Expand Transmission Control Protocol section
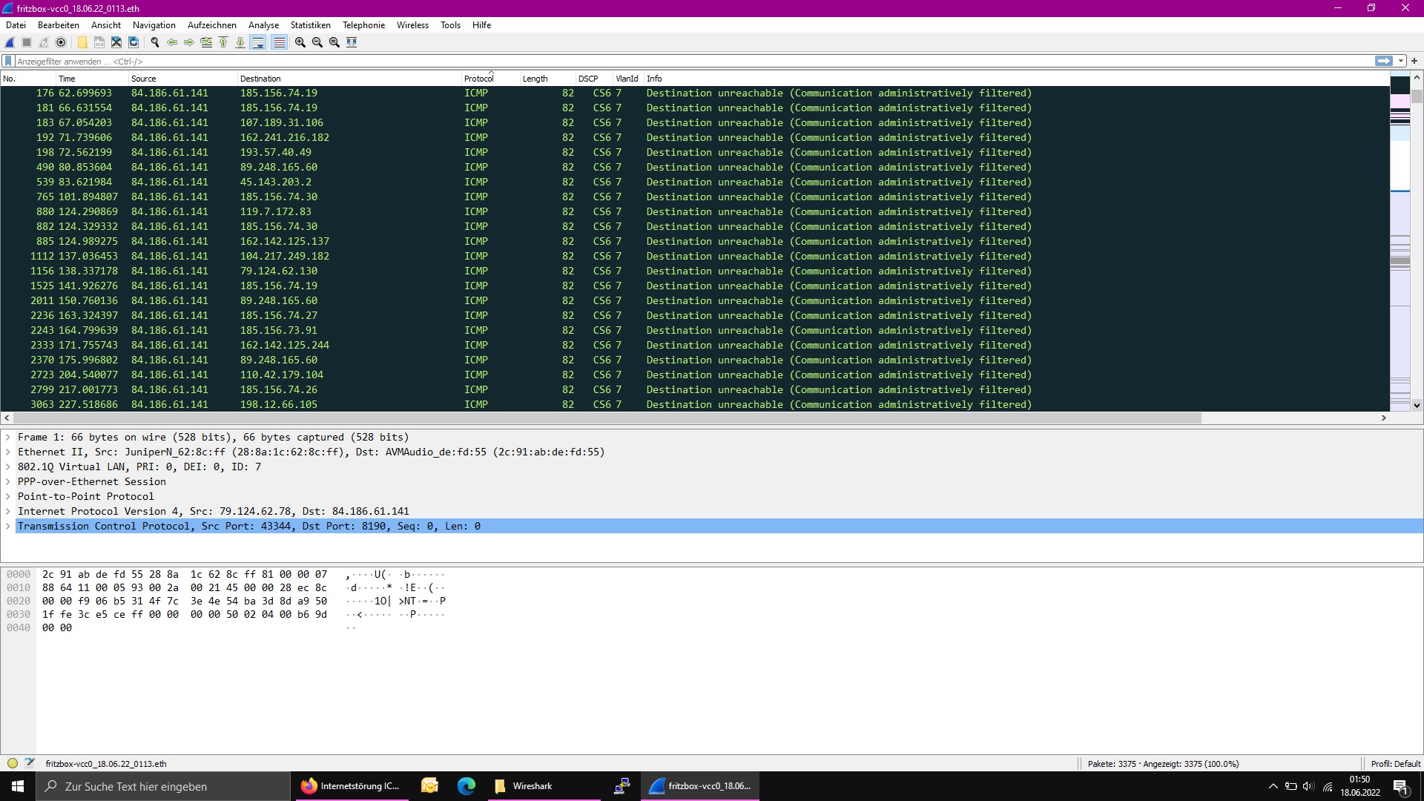This screenshot has width=1424, height=801. tap(8, 527)
